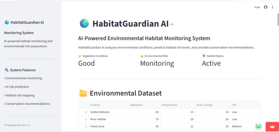Click the Fork button
The height and width of the screenshot is (132, 279).
click(257, 7)
